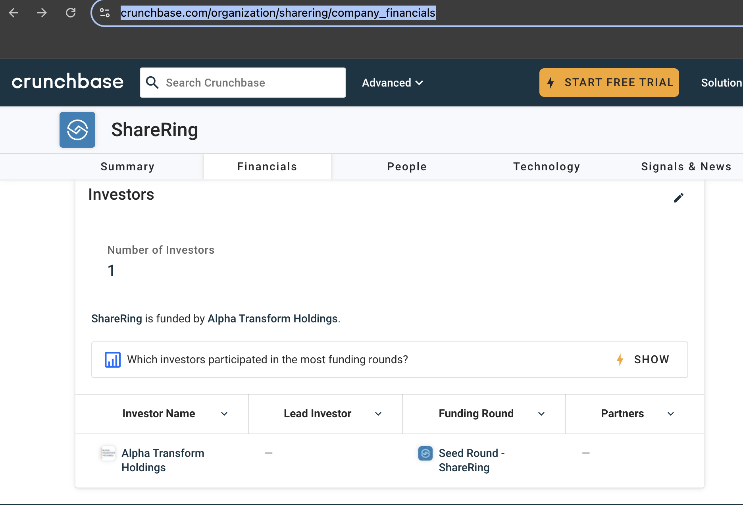Open the People tab
Viewport: 743px width, 505px height.
(407, 167)
